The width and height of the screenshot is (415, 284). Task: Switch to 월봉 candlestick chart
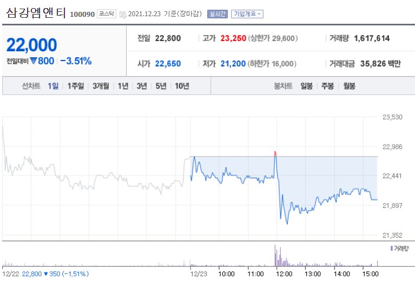pyautogui.click(x=350, y=86)
